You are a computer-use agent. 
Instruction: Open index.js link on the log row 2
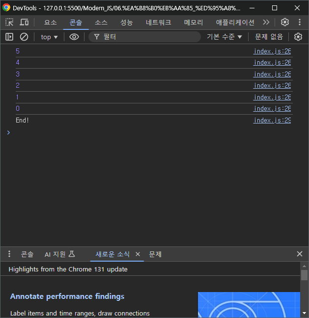[272, 86]
